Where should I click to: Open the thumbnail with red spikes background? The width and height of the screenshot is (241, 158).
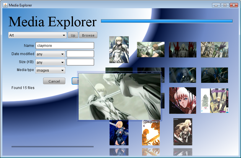[183, 50]
